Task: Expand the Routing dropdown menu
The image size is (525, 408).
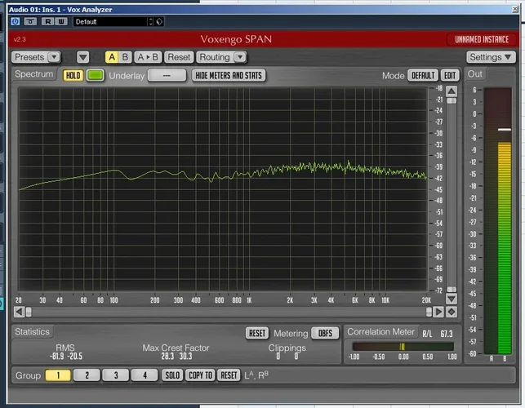Action: [x=220, y=57]
